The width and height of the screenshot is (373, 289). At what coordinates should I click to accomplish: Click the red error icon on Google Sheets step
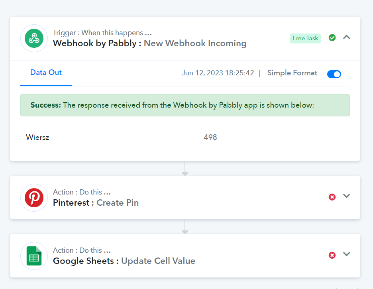click(332, 255)
